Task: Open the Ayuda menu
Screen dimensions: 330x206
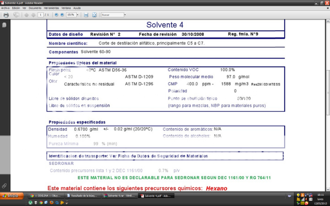Action: click(x=77, y=8)
